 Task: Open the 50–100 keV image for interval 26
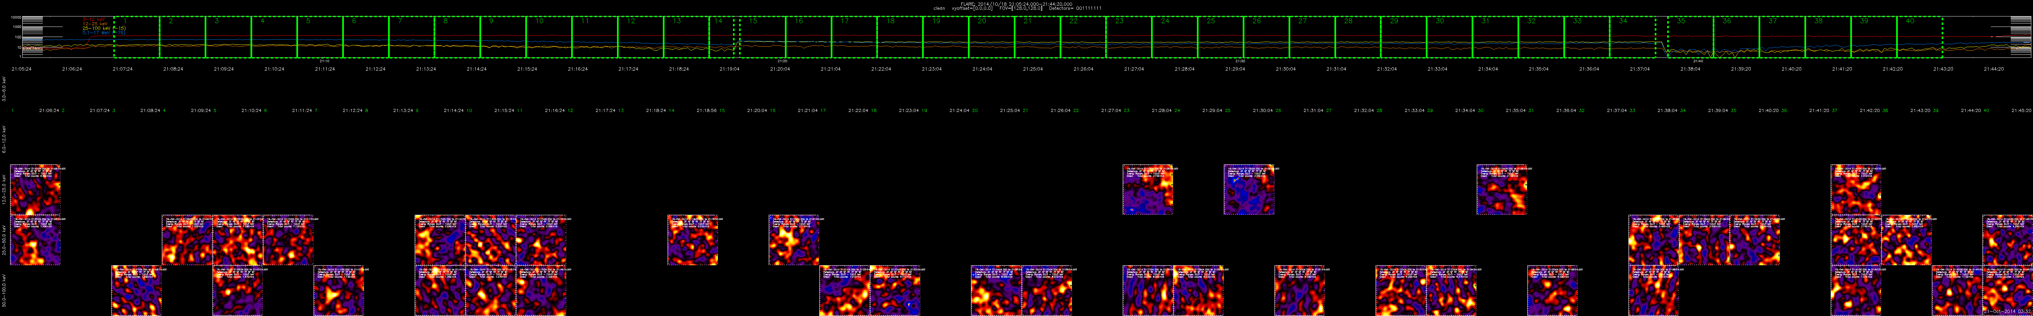pos(1299,290)
